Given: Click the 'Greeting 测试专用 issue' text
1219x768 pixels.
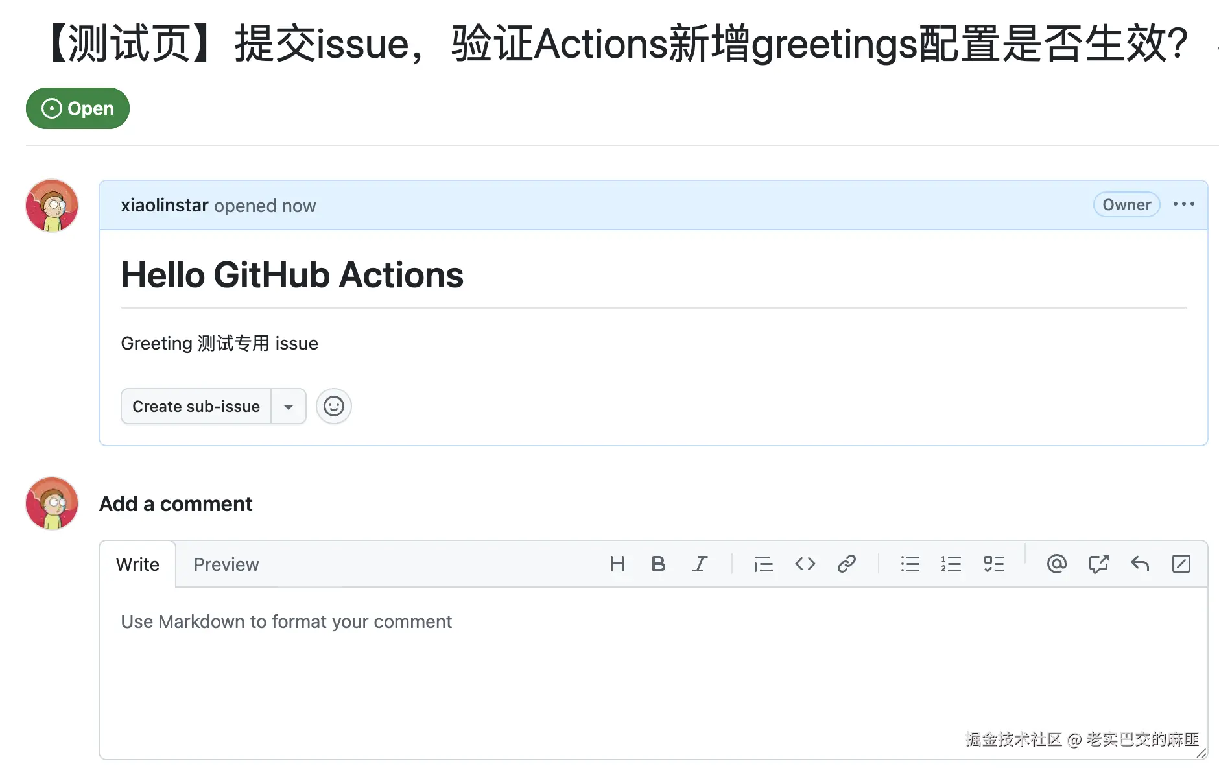Looking at the screenshot, I should 219,343.
